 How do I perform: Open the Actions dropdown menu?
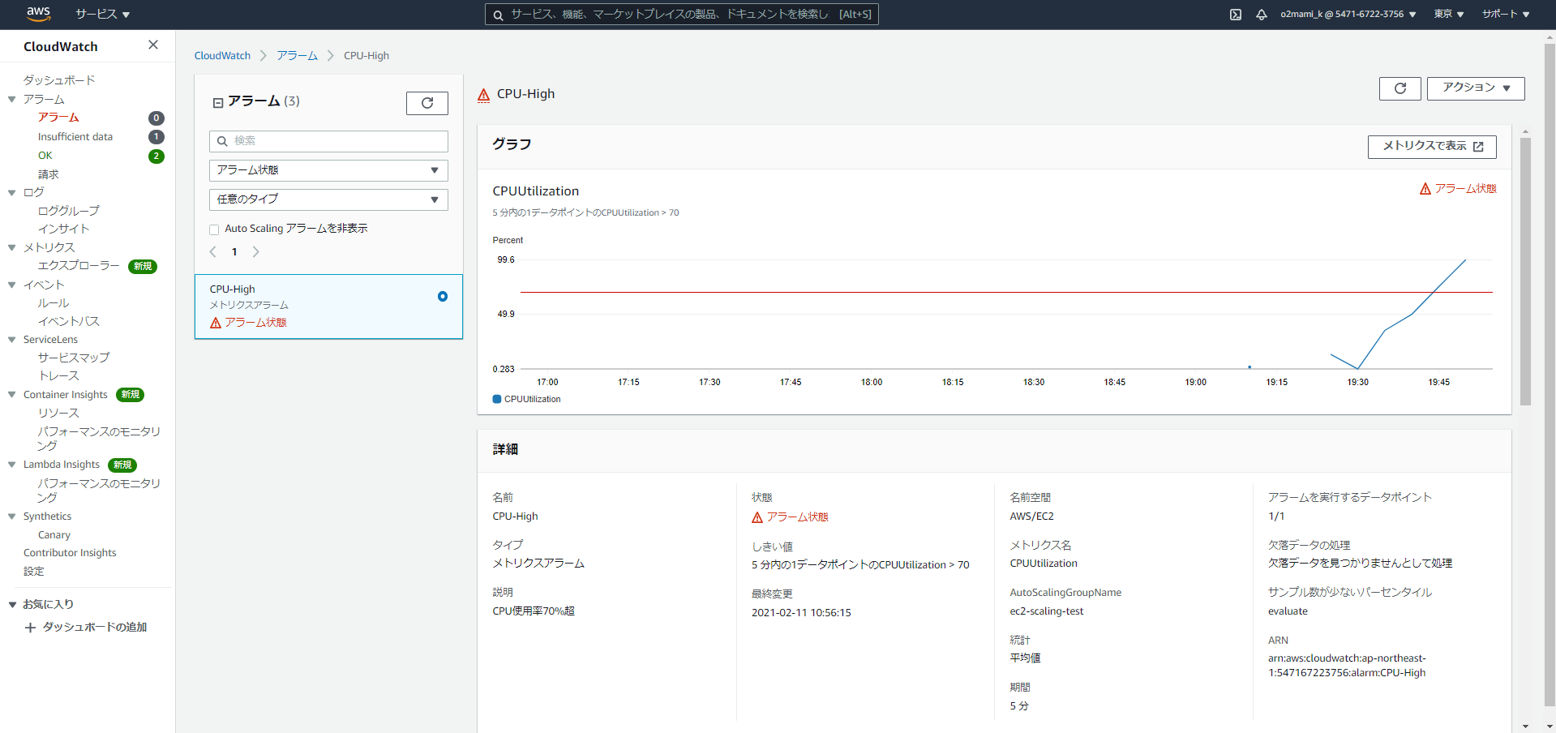click(x=1475, y=88)
